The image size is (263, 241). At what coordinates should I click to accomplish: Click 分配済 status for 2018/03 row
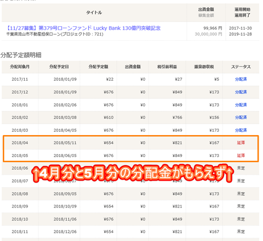tap(241, 130)
